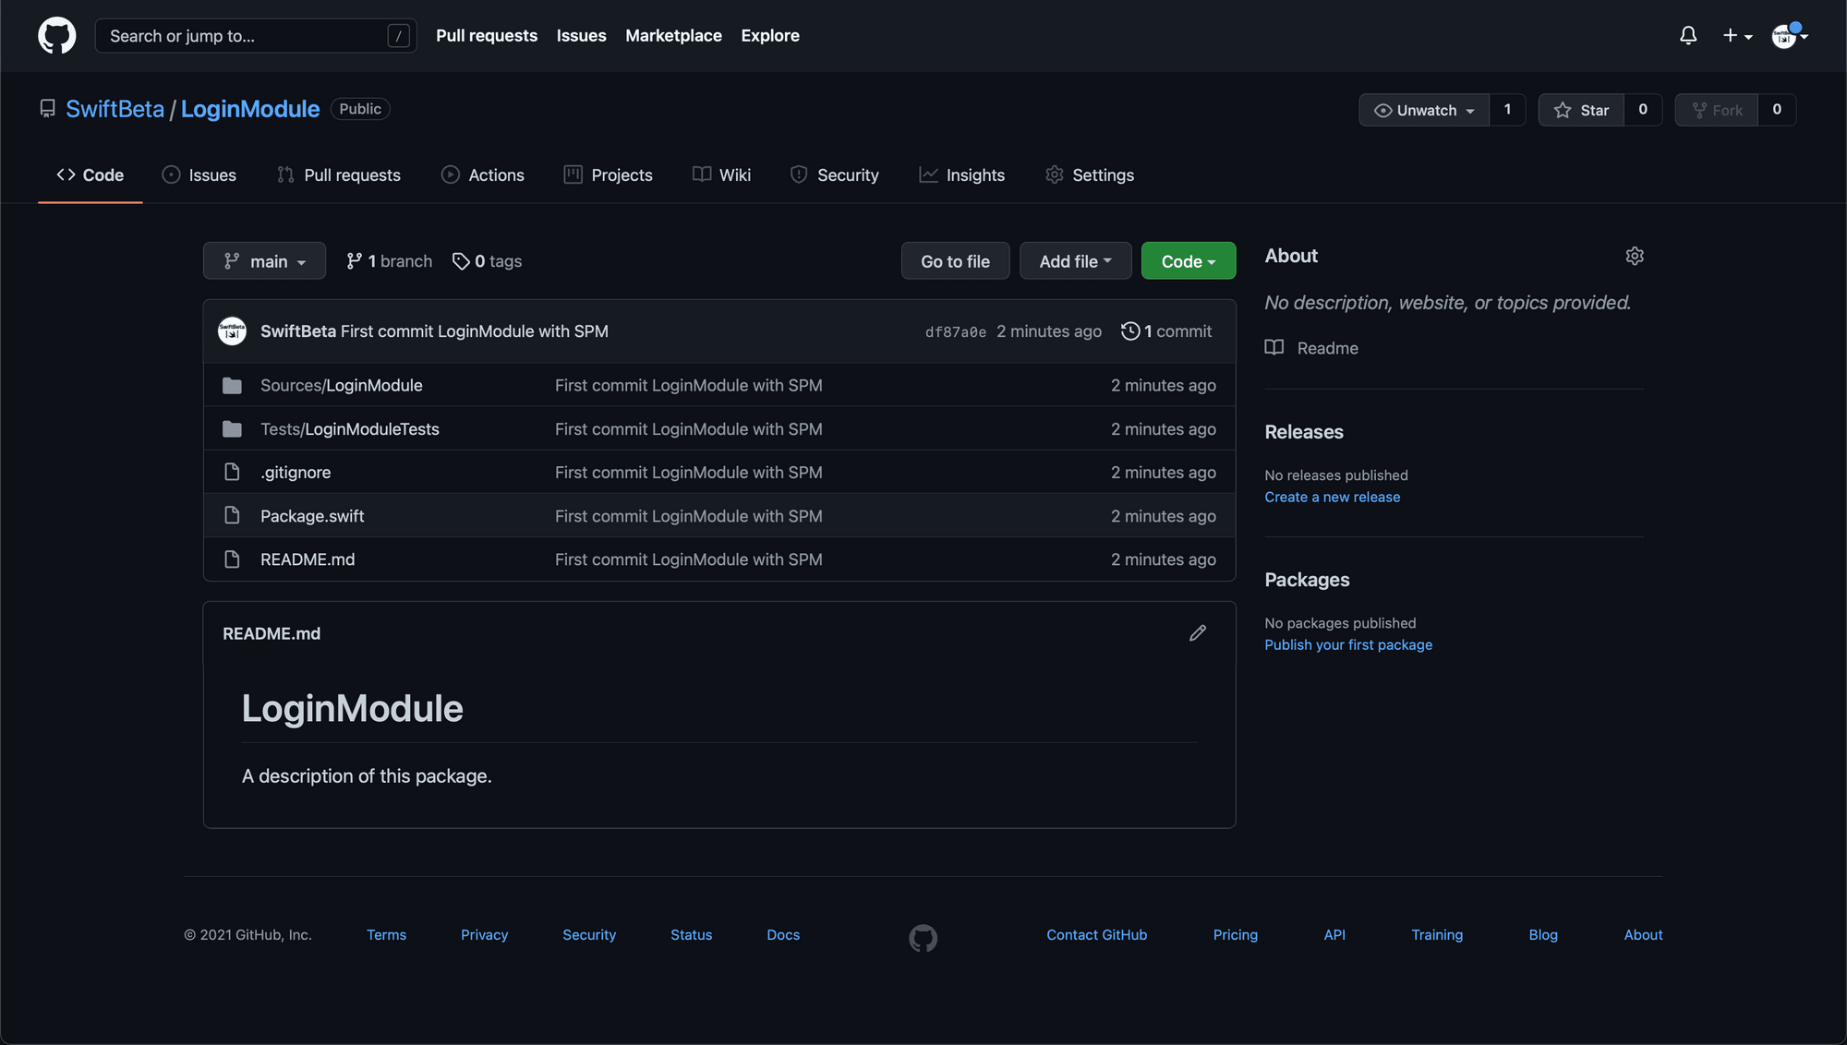This screenshot has height=1045, width=1847.
Task: Switch to the Wiki tab
Action: tap(721, 174)
